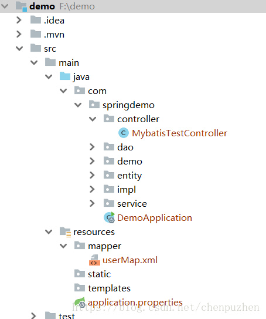Collapse the springdemo package
Screen dimensions: 266x319
point(78,105)
